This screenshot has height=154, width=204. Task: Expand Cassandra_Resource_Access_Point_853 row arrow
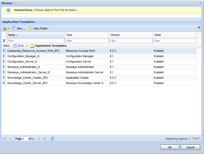point(4,50)
